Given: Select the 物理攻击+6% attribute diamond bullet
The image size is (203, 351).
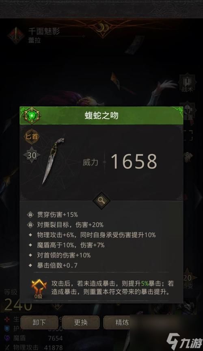Looking at the screenshot, I should [30, 235].
